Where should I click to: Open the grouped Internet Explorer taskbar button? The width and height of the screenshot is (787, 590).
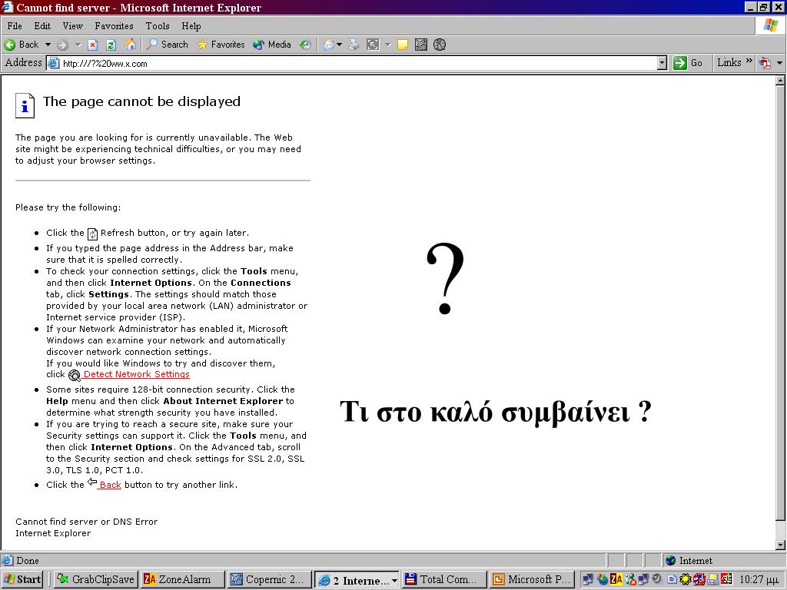coord(357,580)
